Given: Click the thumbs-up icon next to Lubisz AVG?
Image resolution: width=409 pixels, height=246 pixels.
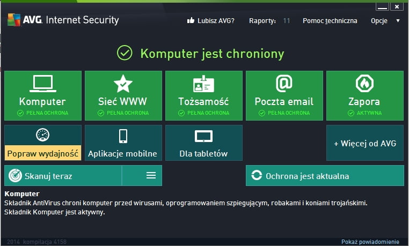Looking at the screenshot, I should [x=191, y=20].
